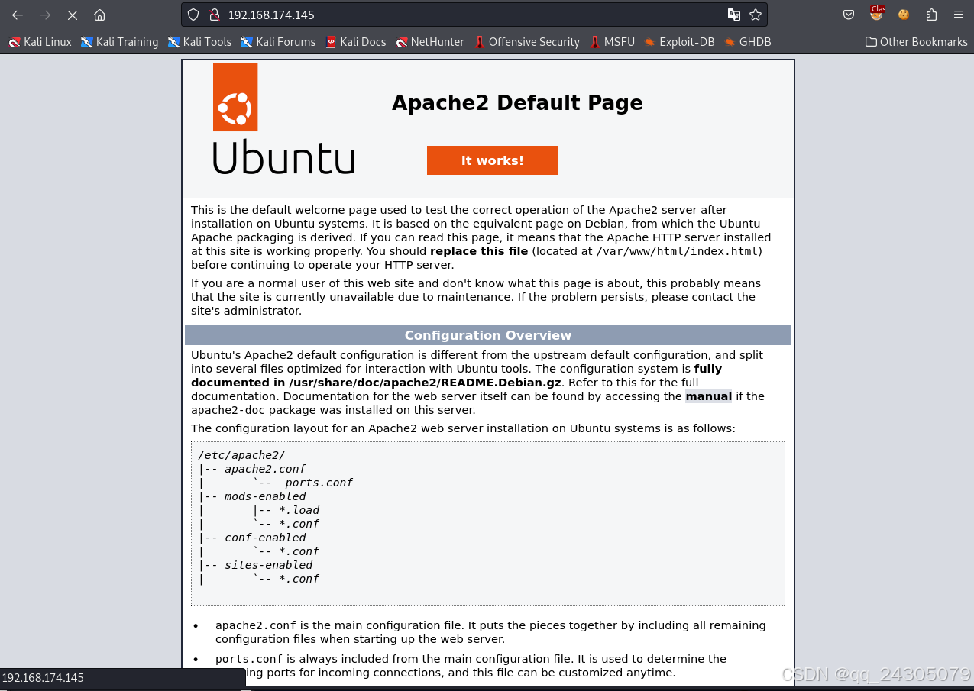Click the 'Apache2 Default Page' heading
Screen dimensions: 974x691
click(x=517, y=103)
